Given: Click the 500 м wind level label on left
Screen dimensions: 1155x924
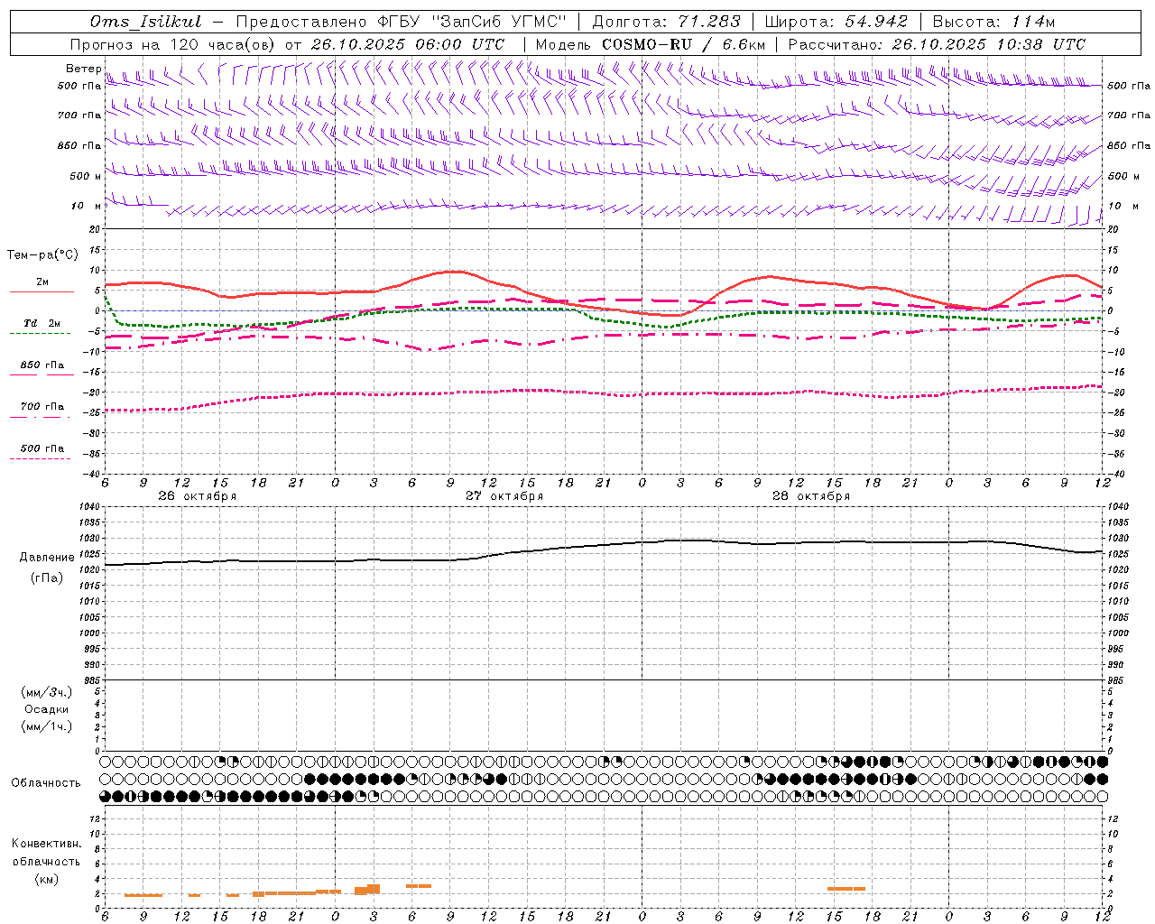Looking at the screenshot, I should tap(86, 176).
